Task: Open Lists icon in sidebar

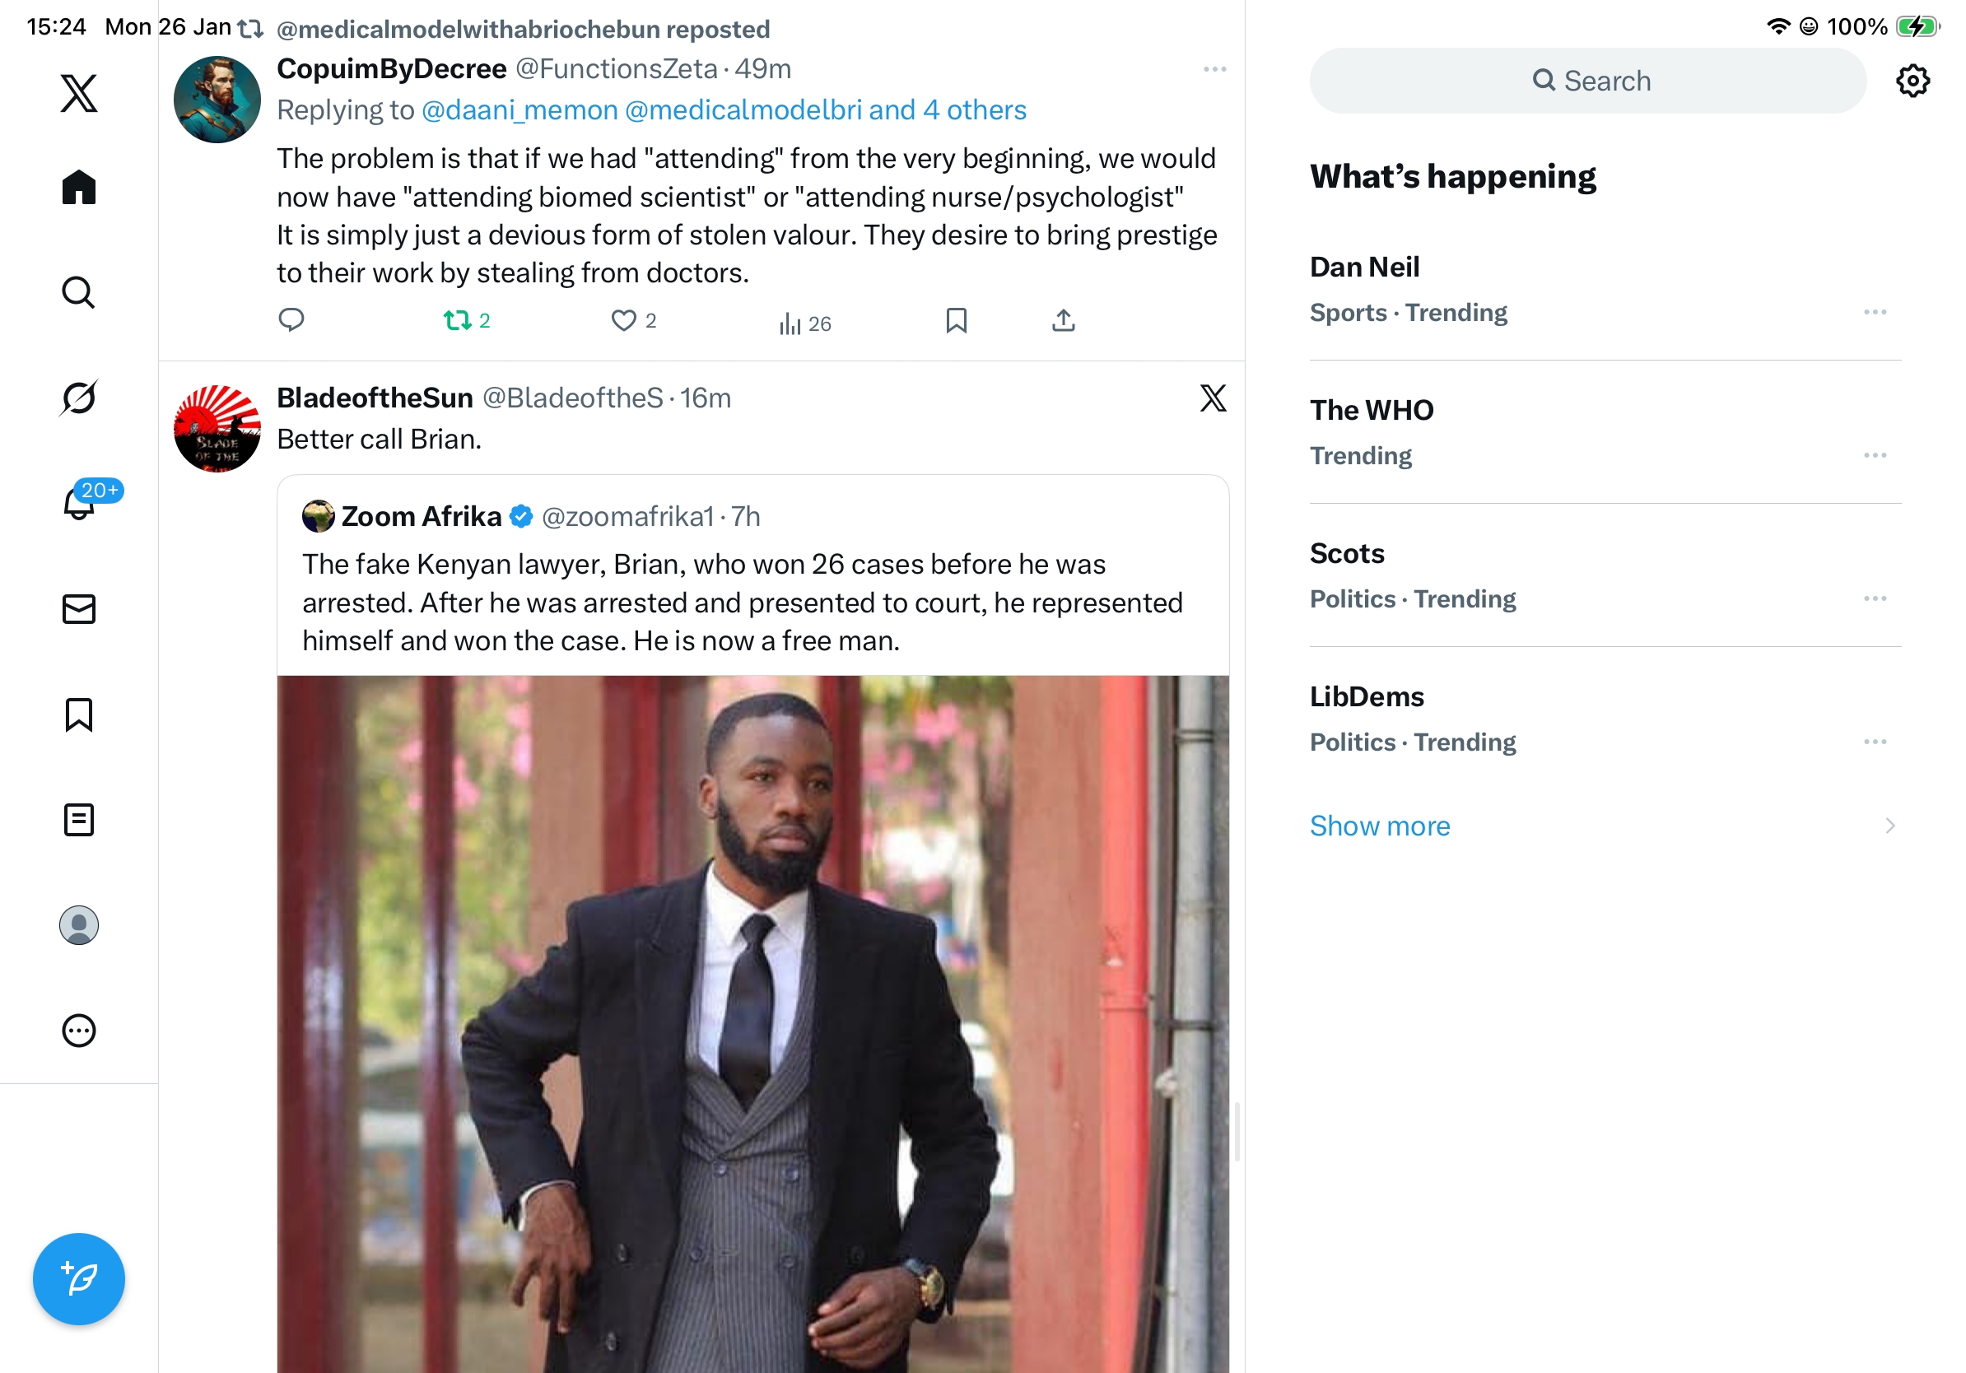Action: [x=79, y=820]
